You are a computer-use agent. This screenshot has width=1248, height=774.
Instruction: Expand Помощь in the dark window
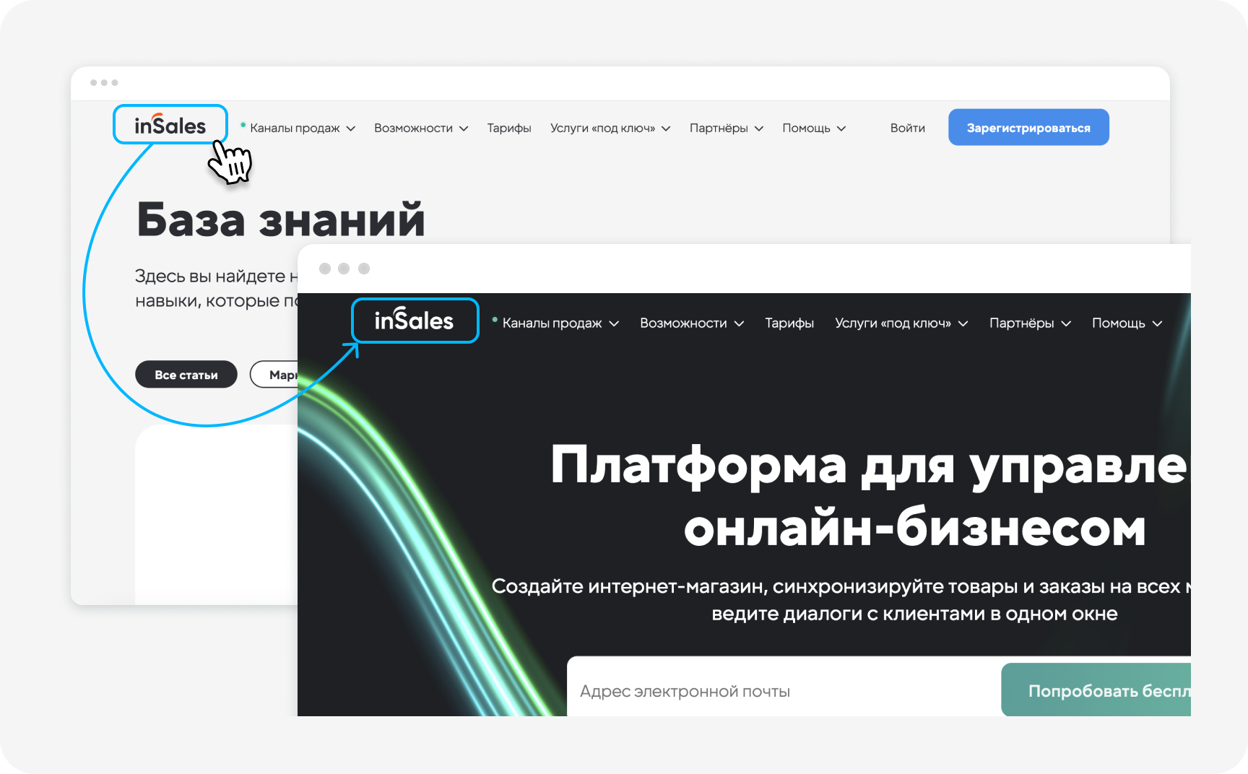[1127, 323]
